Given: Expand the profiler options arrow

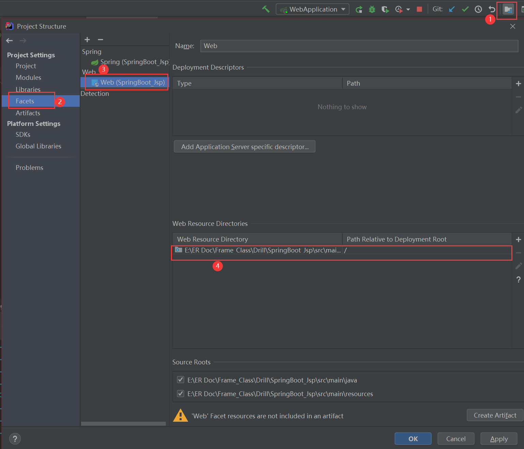Looking at the screenshot, I should [x=408, y=10].
